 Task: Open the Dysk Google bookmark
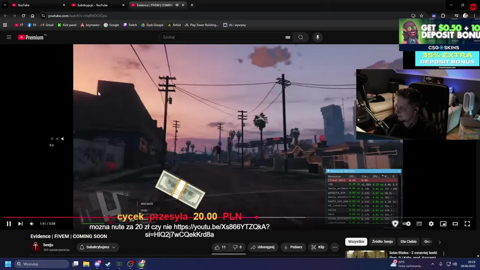[x=152, y=25]
